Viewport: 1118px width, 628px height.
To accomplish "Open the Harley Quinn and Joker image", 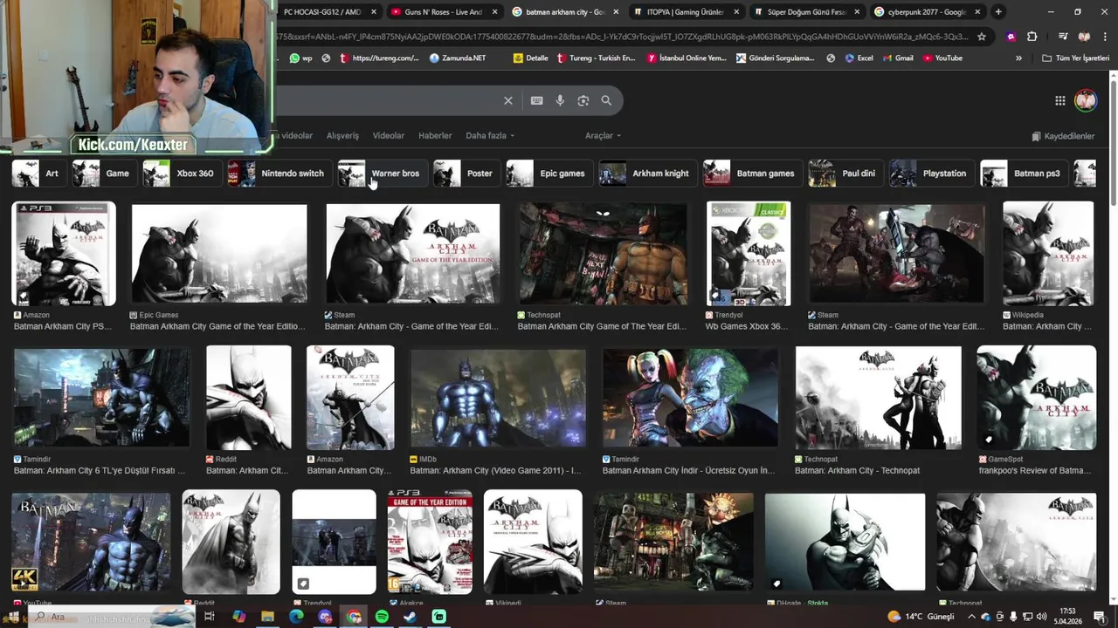I will pyautogui.click(x=690, y=398).
